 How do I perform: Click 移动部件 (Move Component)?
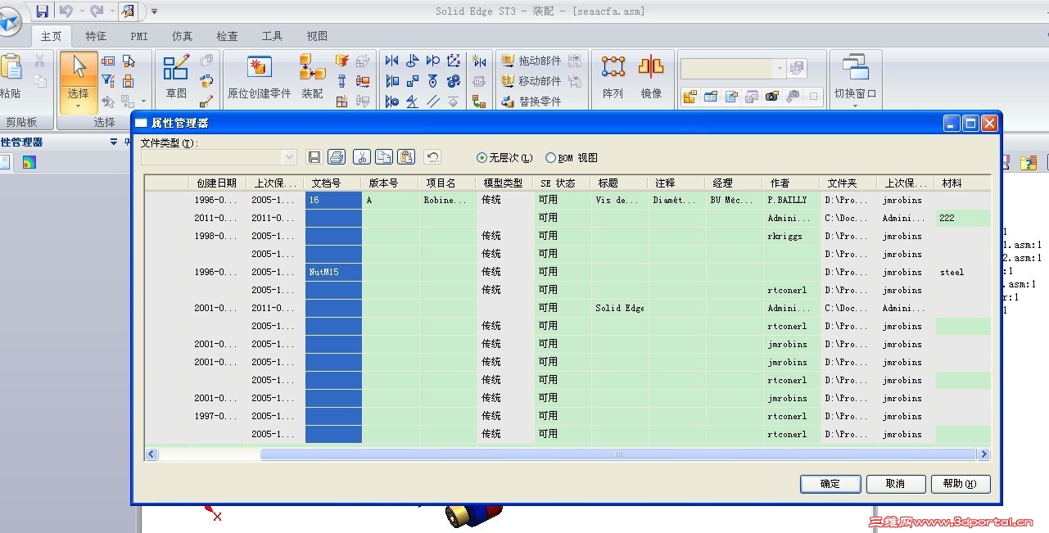click(x=530, y=81)
